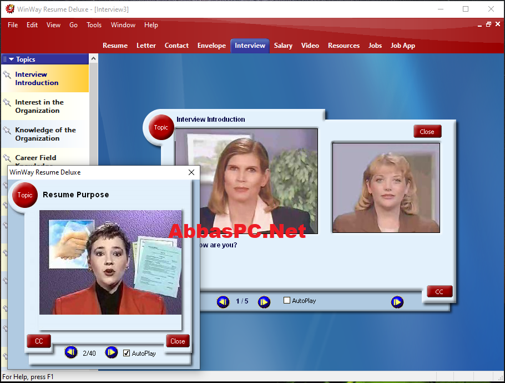Open the Resources tab
Screen dimensions: 505x383
click(x=344, y=46)
